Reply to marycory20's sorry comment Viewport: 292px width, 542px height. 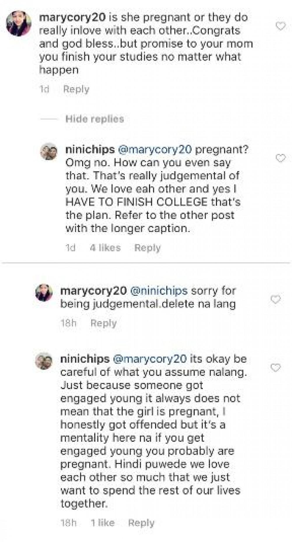click(x=104, y=323)
